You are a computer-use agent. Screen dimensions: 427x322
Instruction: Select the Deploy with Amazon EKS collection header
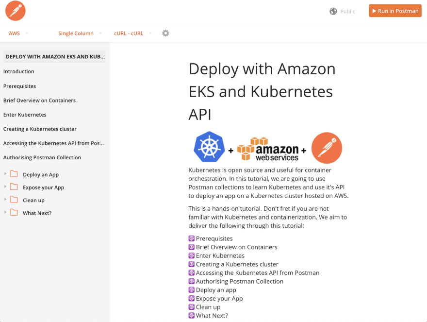pyautogui.click(x=54, y=57)
